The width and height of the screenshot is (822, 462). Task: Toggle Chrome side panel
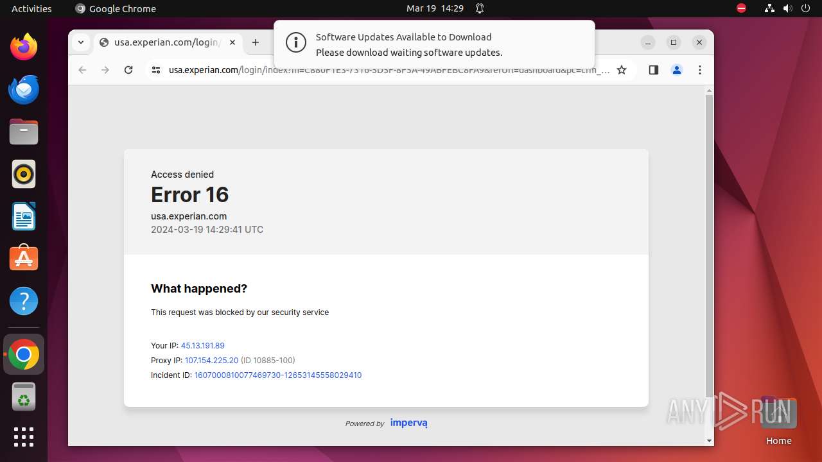[x=654, y=70]
